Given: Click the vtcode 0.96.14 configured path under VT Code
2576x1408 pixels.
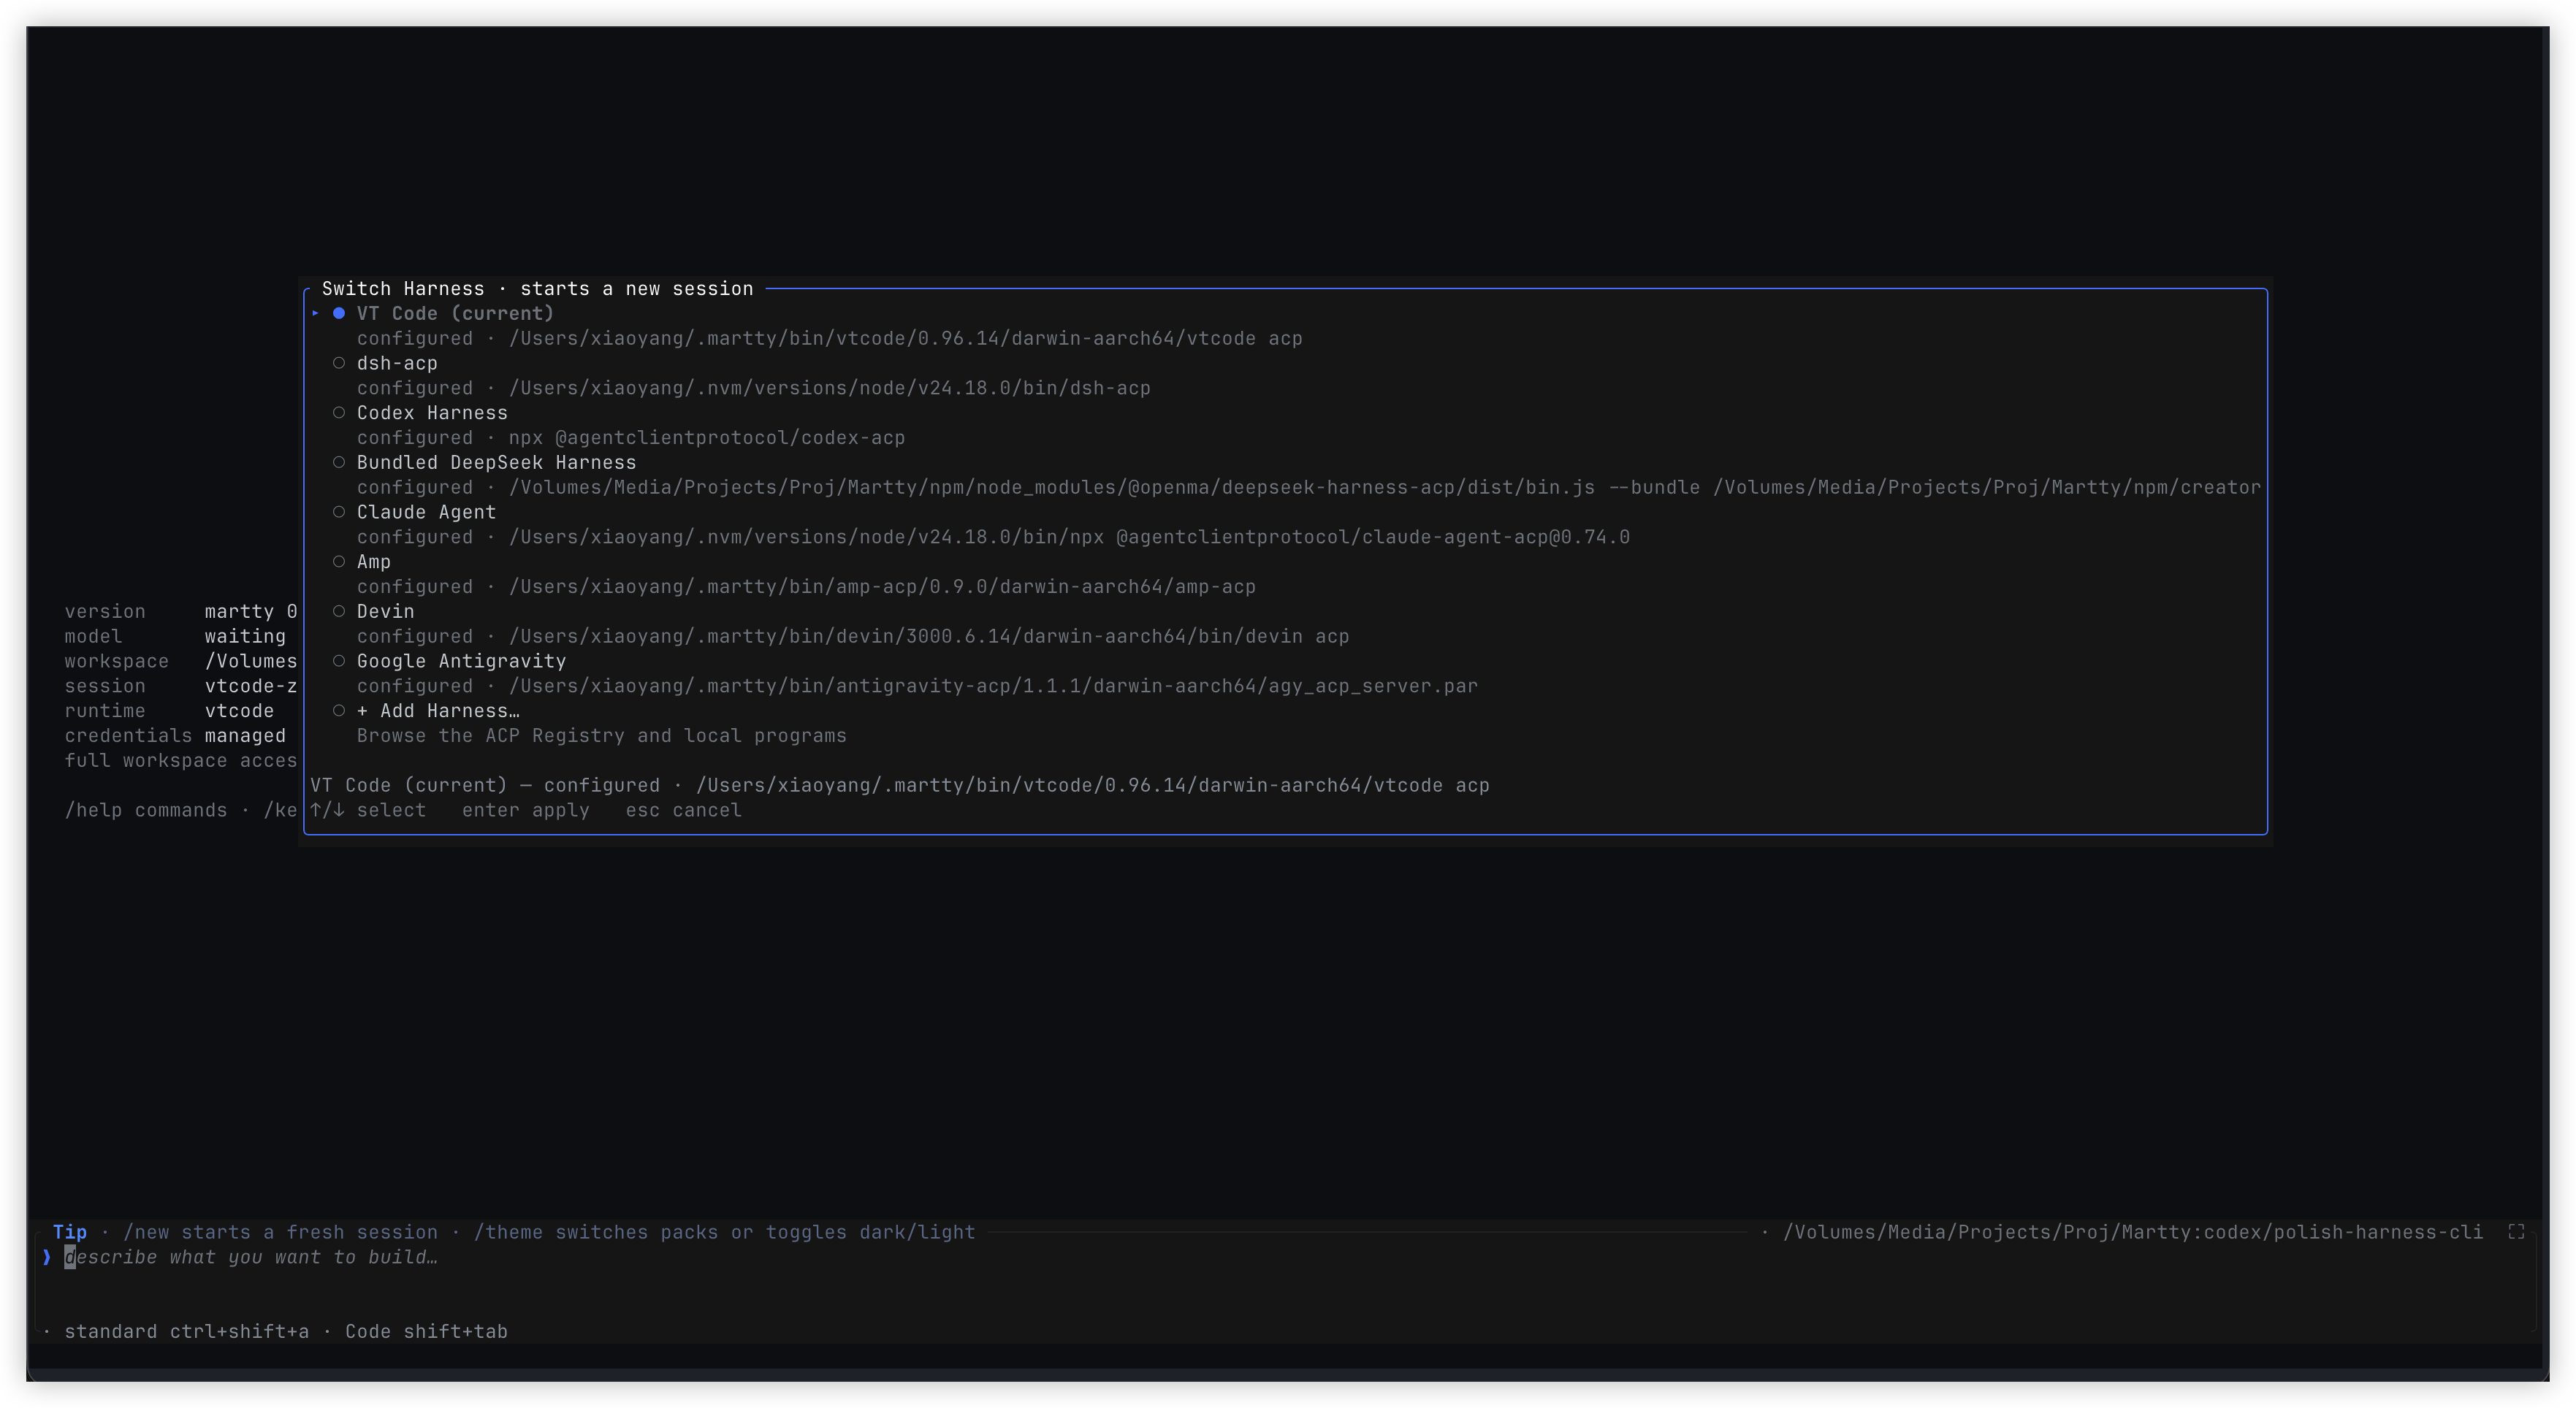Looking at the screenshot, I should (830, 339).
